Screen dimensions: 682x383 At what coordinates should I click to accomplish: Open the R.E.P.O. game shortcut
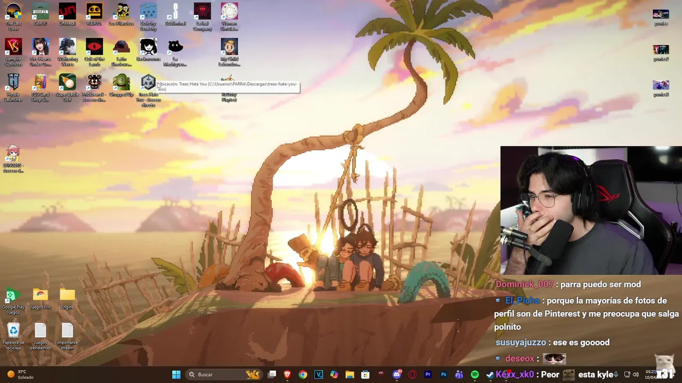94,14
